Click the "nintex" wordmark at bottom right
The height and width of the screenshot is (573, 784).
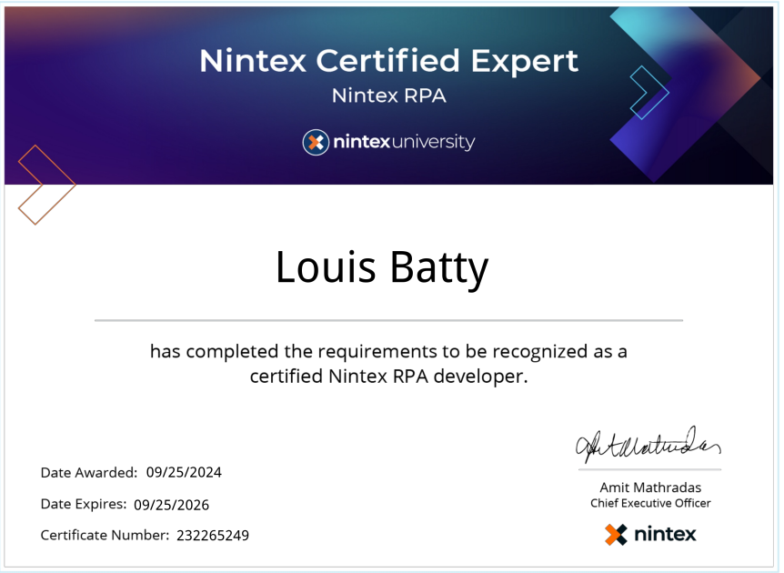pos(664,534)
